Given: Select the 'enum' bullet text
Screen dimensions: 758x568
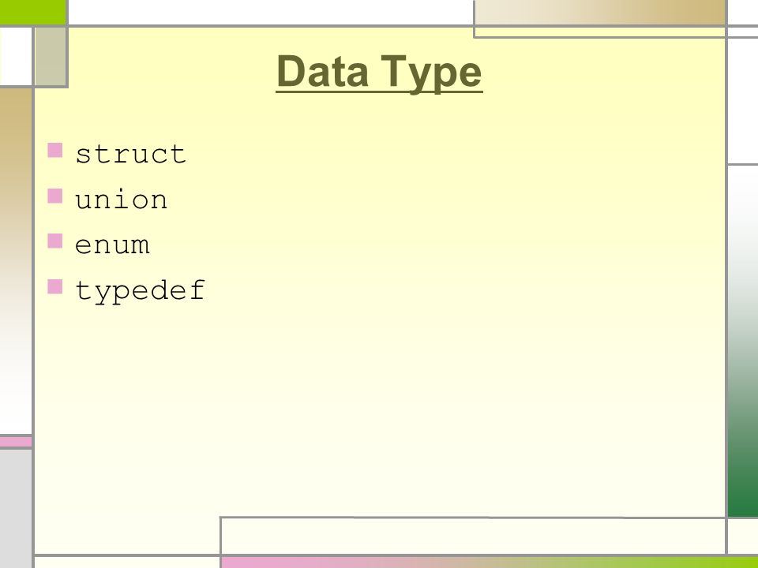Looking at the screenshot, I should [x=112, y=245].
